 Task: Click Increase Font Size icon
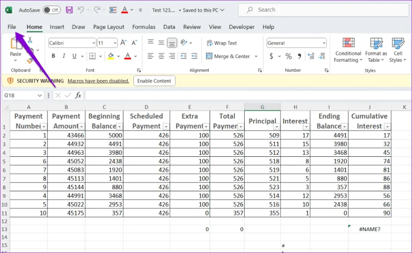[x=123, y=43]
